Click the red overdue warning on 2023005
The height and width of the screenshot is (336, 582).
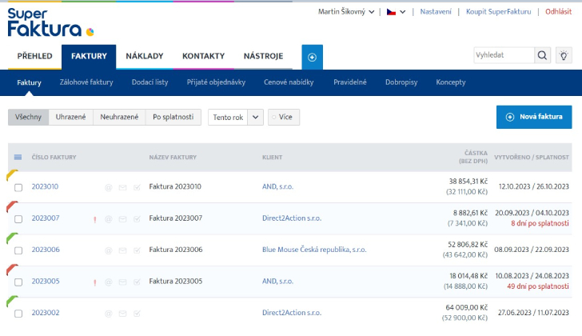[95, 282]
